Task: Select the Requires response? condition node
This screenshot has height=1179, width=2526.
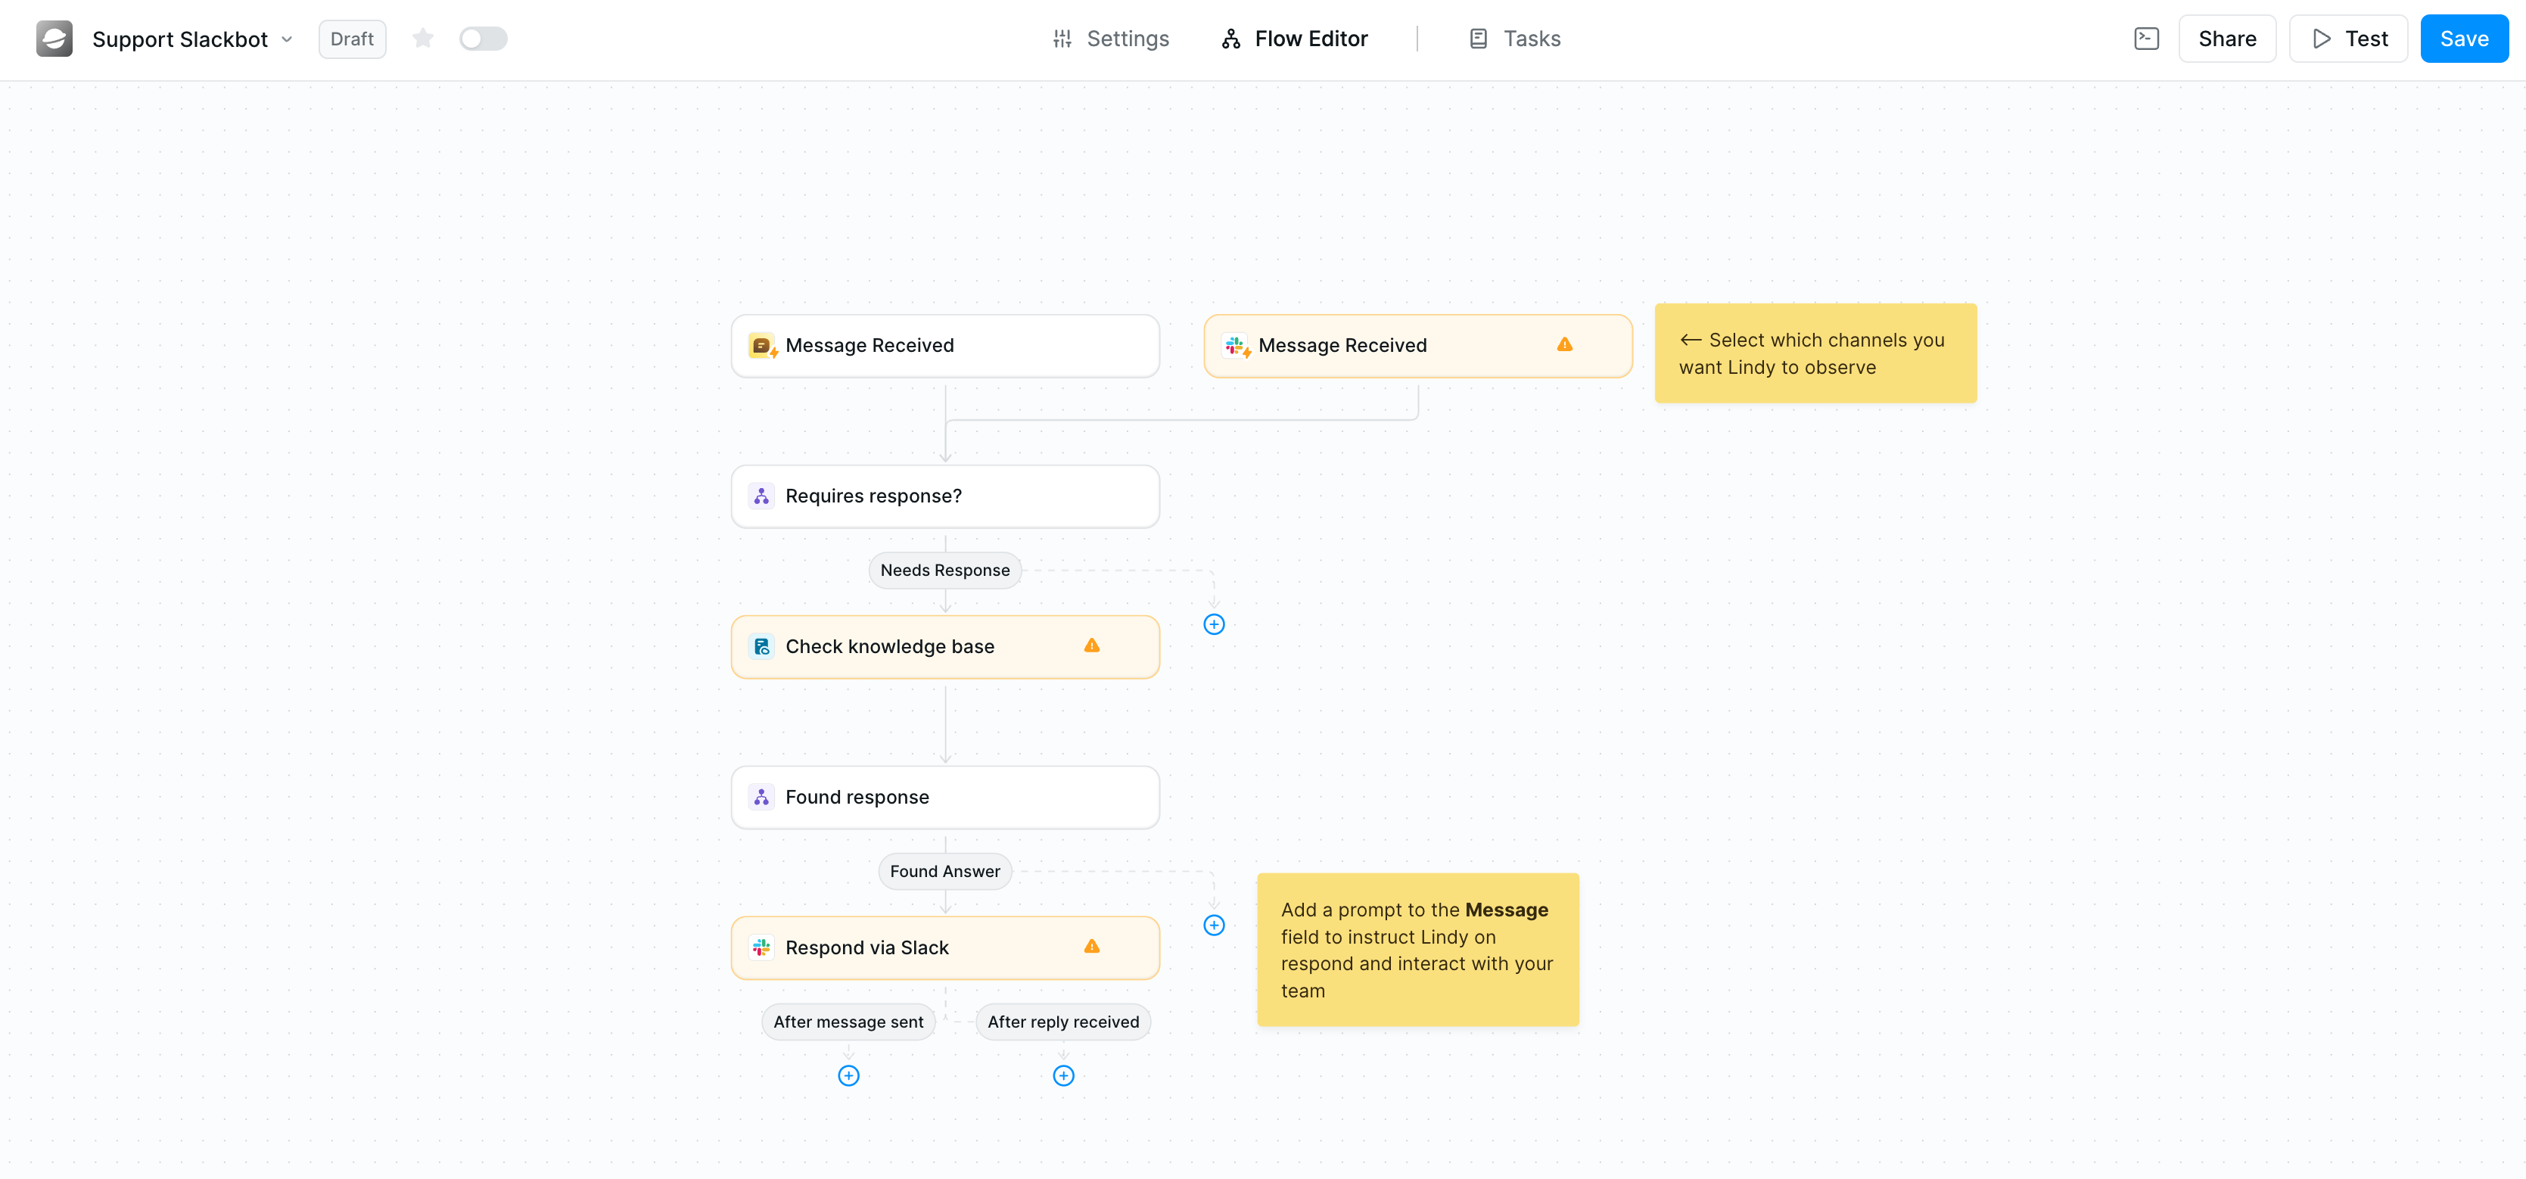Action: point(944,496)
